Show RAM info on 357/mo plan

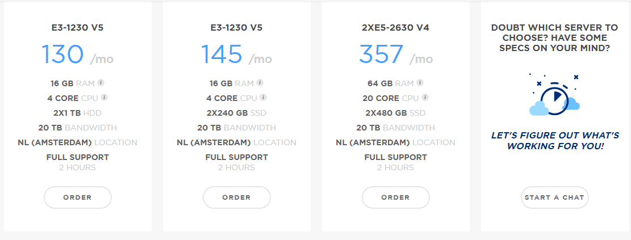[420, 83]
